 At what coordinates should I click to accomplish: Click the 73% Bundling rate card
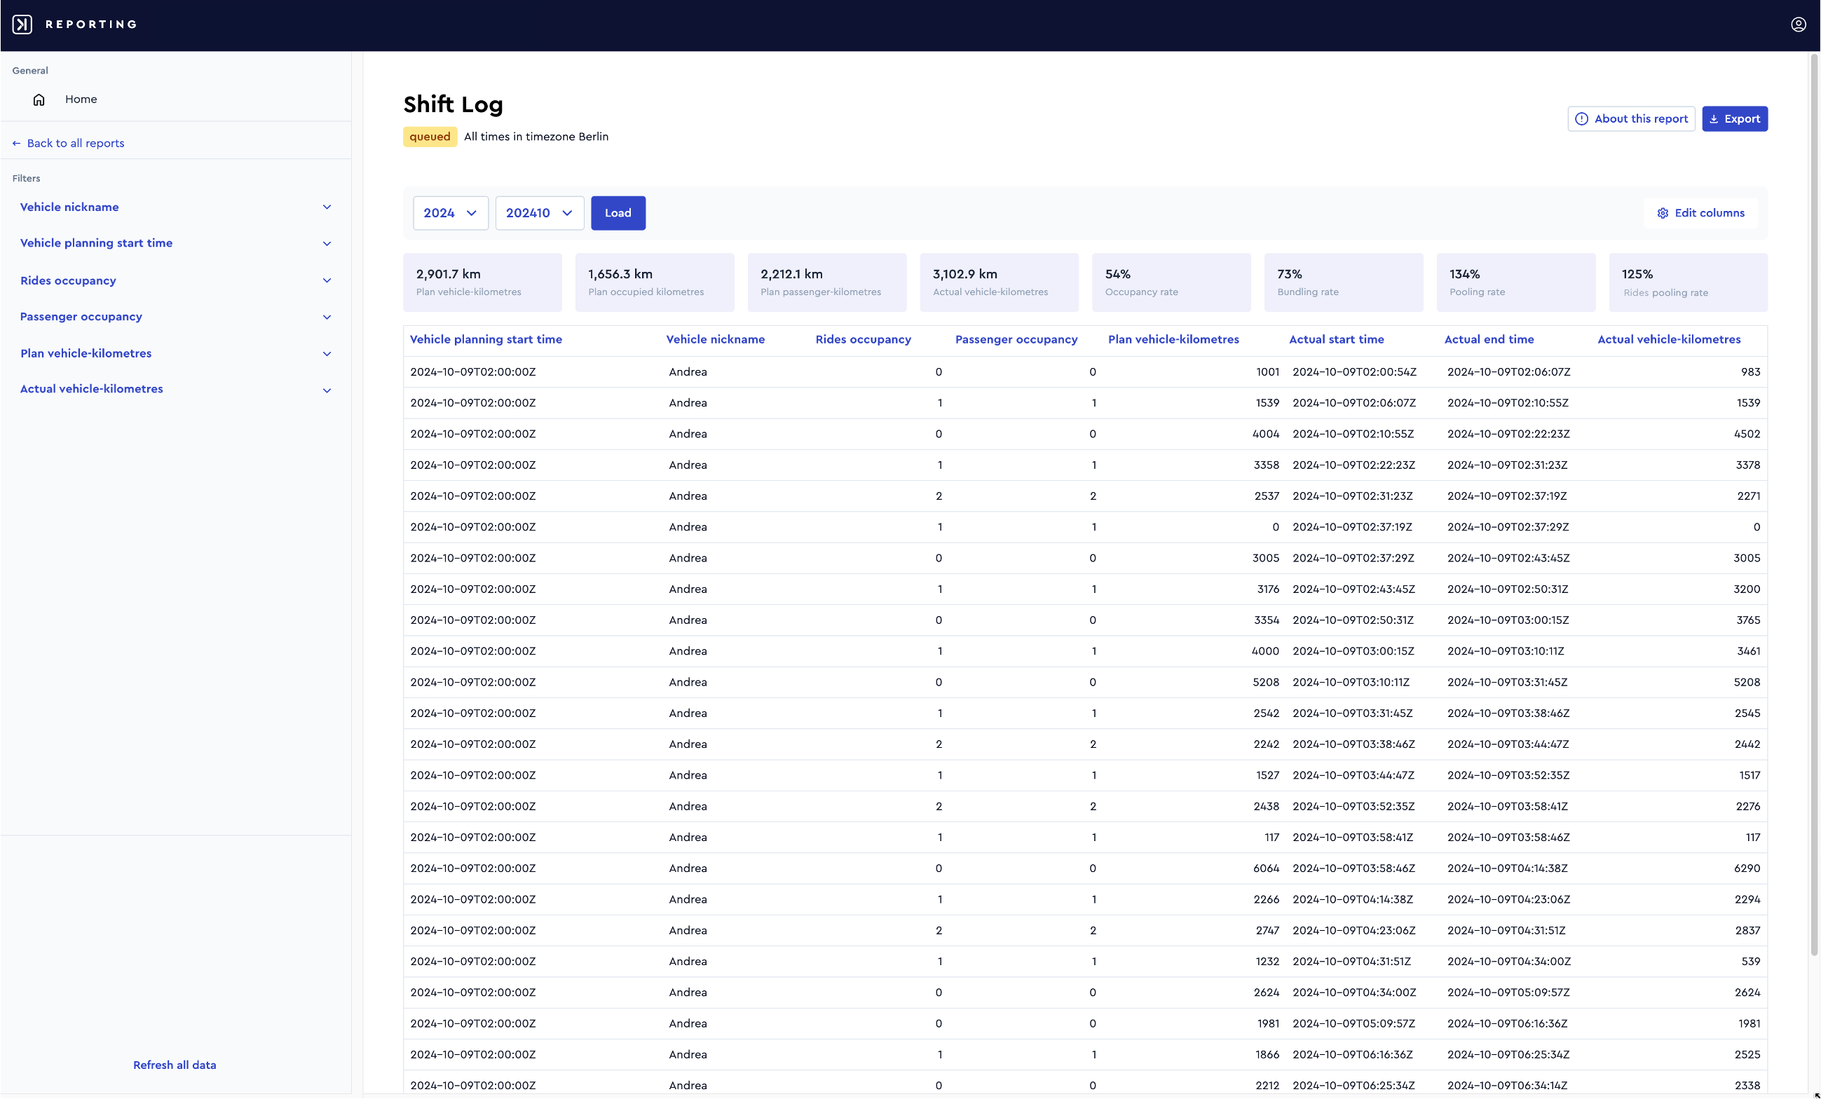[1343, 282]
